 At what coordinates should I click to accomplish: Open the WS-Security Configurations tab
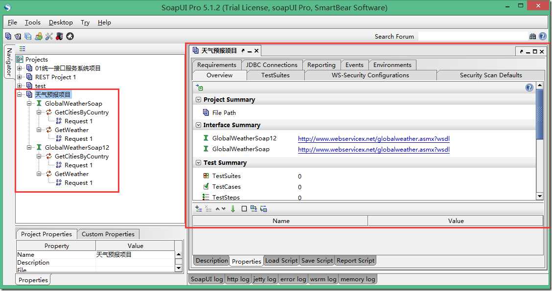coord(370,75)
